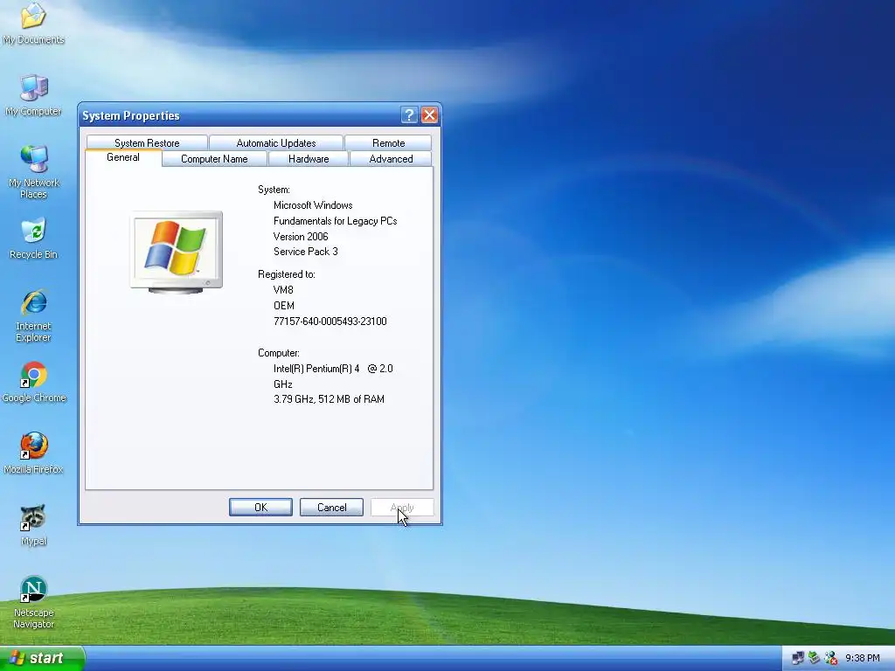The image size is (895, 671).
Task: Open the Remote tab
Action: click(388, 142)
